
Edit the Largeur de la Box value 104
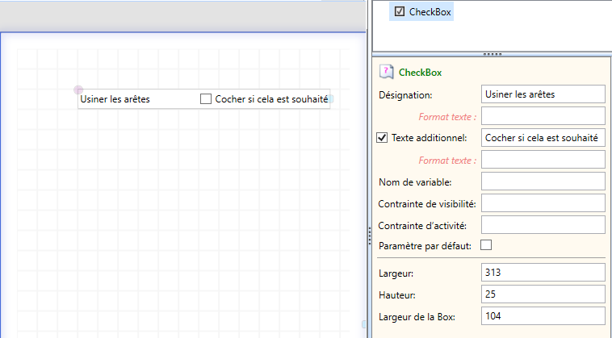pos(543,315)
